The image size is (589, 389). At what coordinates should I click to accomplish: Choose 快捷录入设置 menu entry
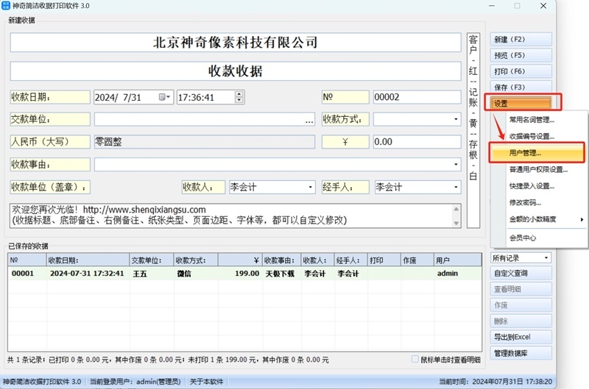point(532,186)
